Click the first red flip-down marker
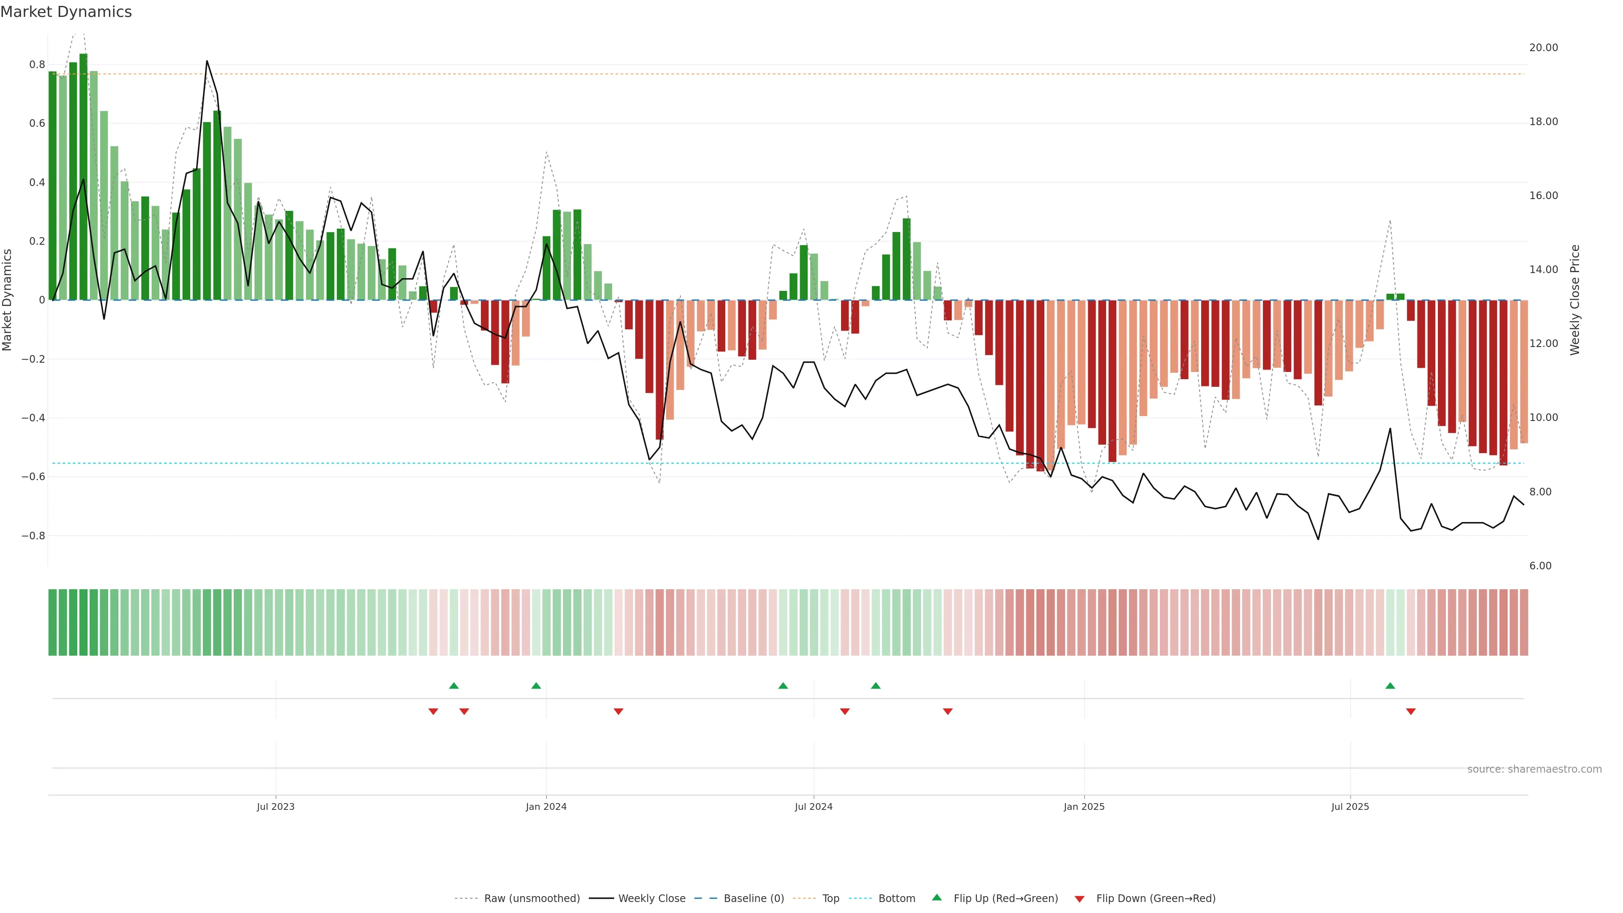The width and height of the screenshot is (1623, 913). point(434,711)
